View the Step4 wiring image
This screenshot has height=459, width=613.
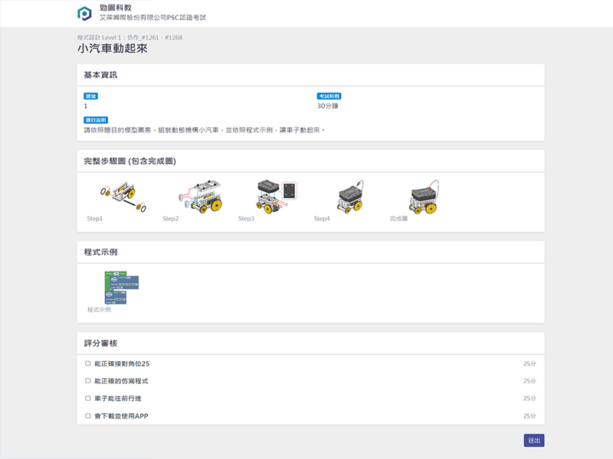349,197
